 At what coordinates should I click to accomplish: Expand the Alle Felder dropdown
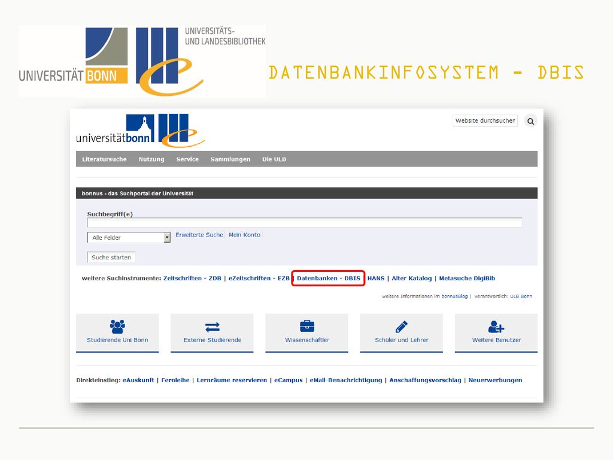click(129, 237)
